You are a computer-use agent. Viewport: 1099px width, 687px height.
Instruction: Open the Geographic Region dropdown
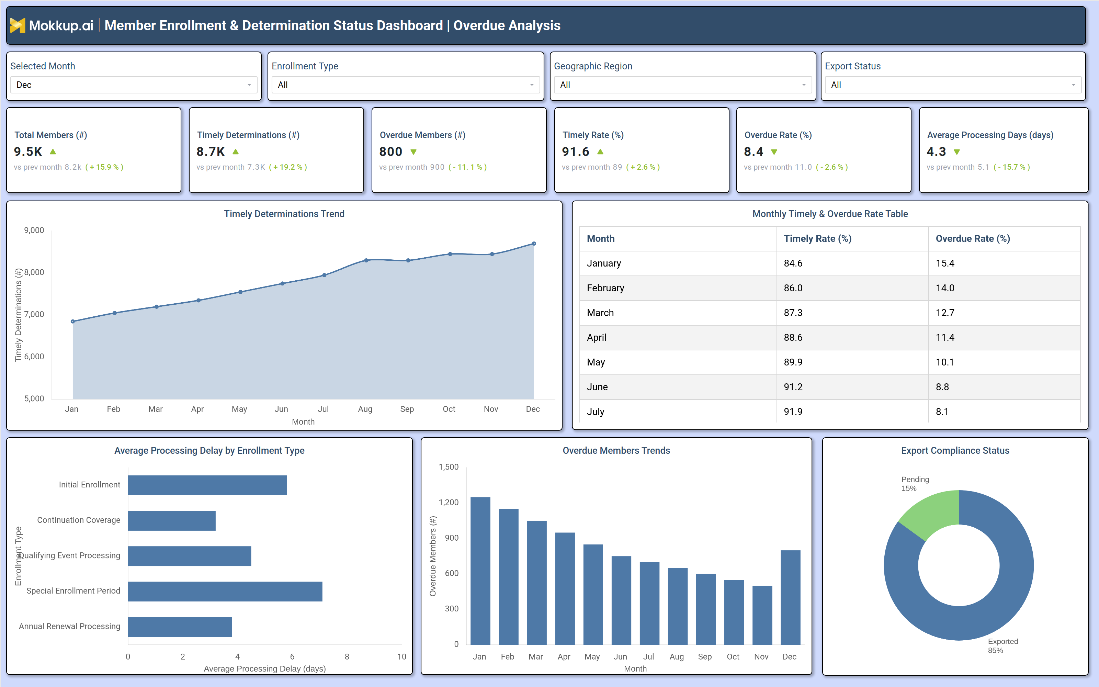(x=682, y=85)
